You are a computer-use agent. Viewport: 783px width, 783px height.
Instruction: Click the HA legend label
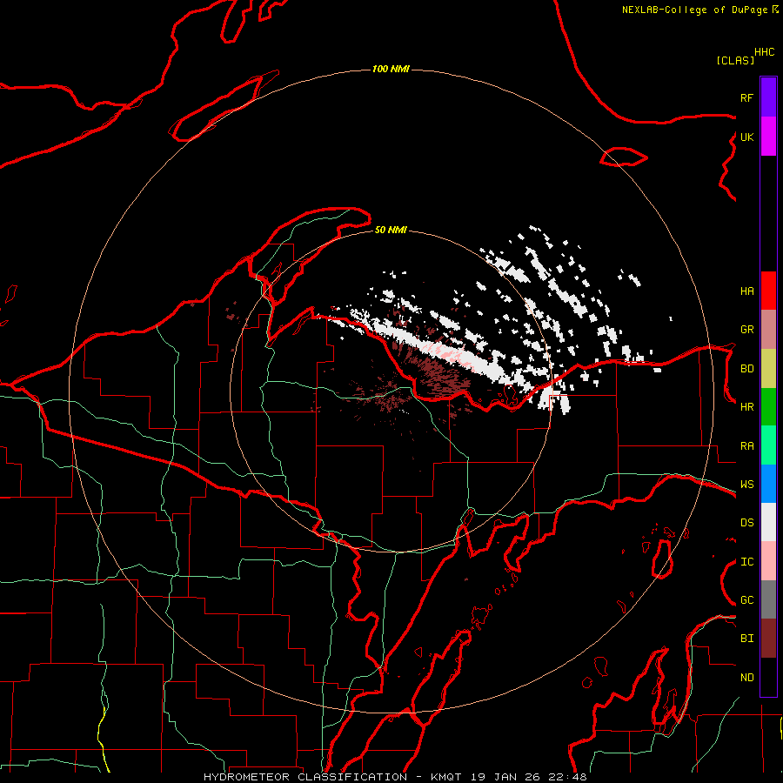point(746,291)
